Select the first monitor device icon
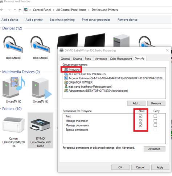172x176 pixels. click(x=67, y=40)
